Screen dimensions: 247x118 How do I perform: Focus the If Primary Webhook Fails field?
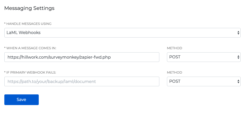click(82, 81)
